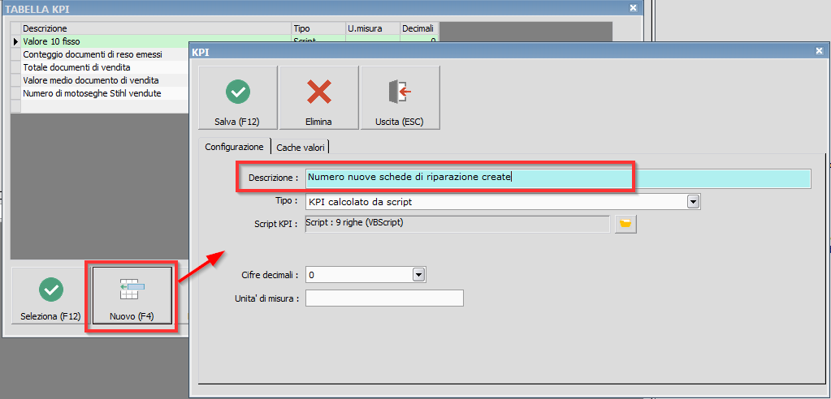
Task: Click the Salva (F12) green checkmark button
Action: coord(238,98)
